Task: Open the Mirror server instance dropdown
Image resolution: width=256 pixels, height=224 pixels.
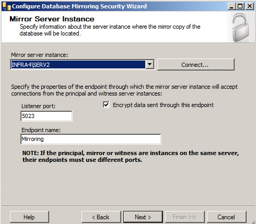Action: pyautogui.click(x=150, y=65)
